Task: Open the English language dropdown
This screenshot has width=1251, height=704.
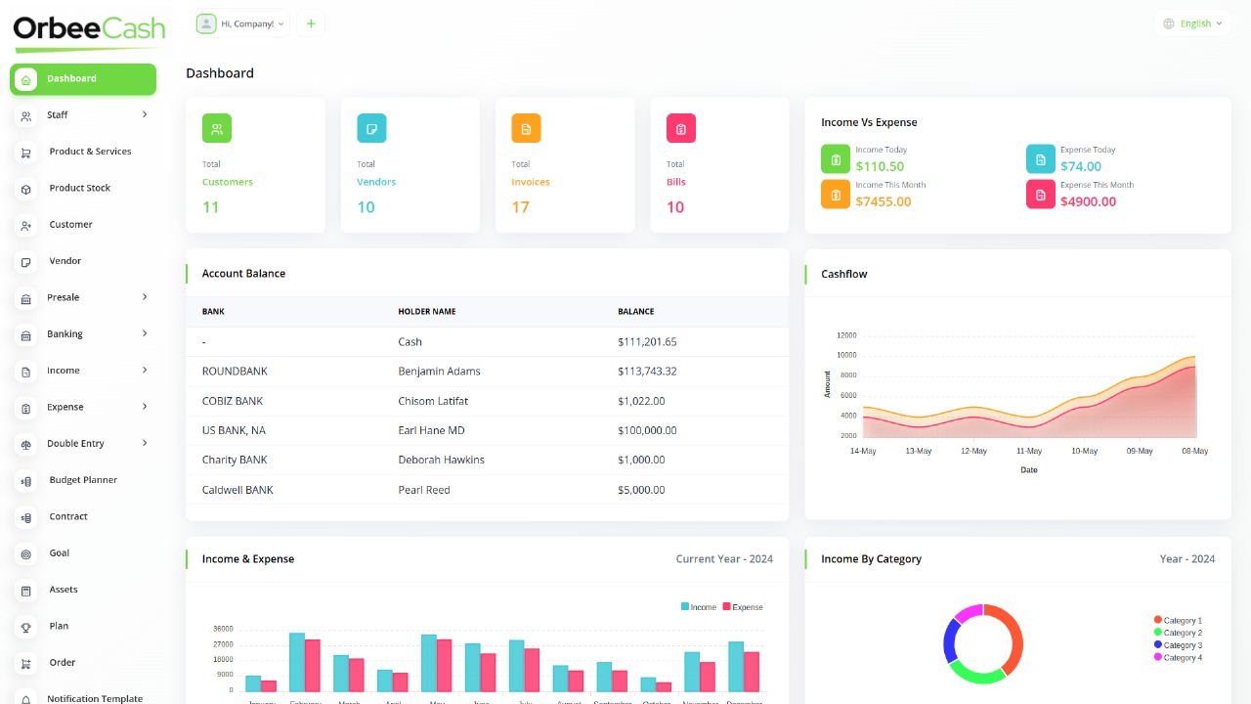Action: tap(1193, 22)
